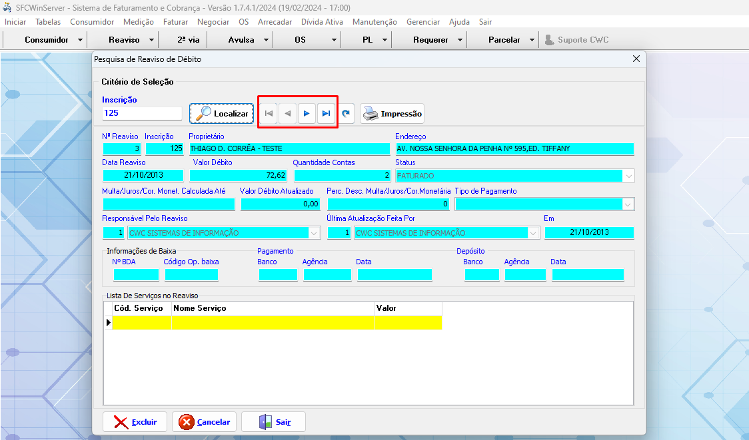Jump to the last record arrow
Image resolution: width=749 pixels, height=440 pixels.
pos(326,114)
